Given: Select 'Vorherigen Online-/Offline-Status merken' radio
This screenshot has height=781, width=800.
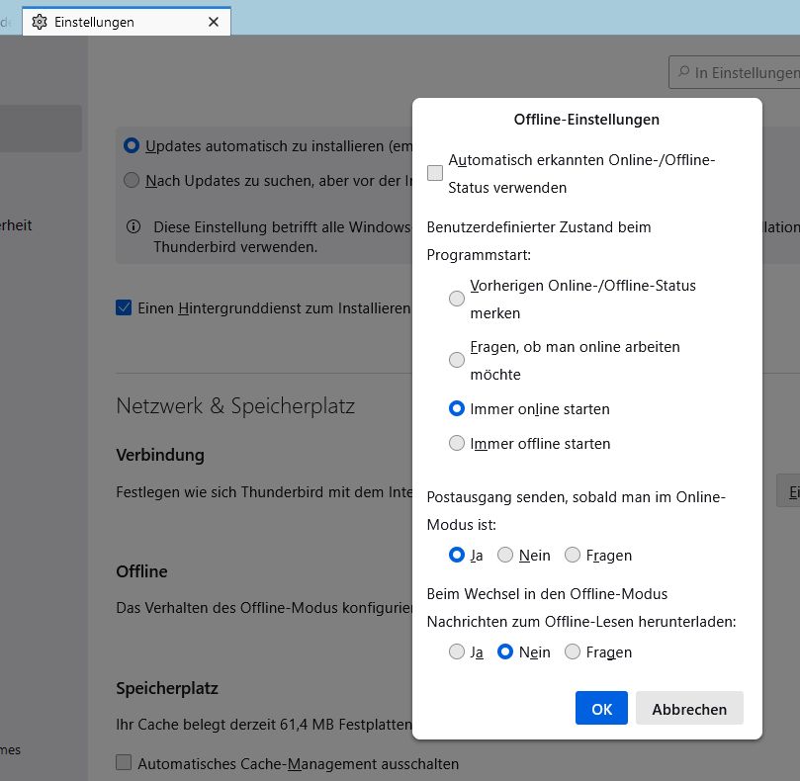Looking at the screenshot, I should coord(457,299).
